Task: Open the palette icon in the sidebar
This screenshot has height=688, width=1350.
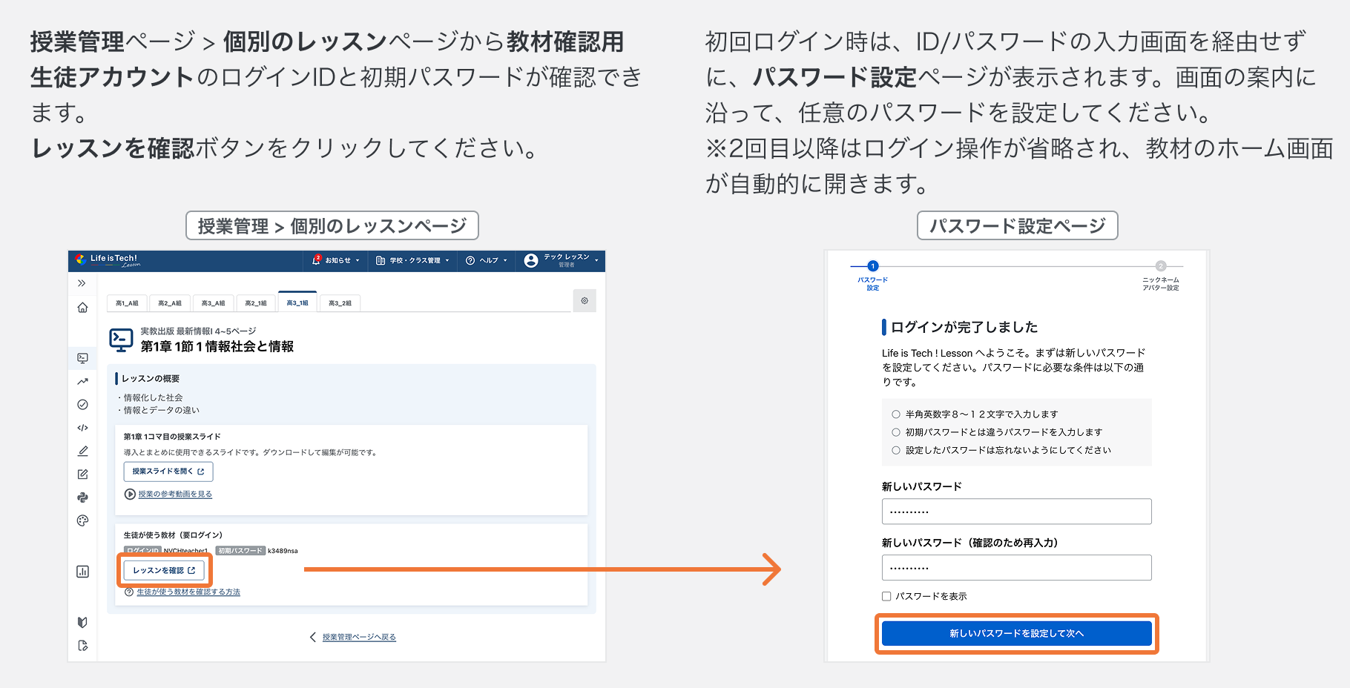Action: [x=82, y=520]
